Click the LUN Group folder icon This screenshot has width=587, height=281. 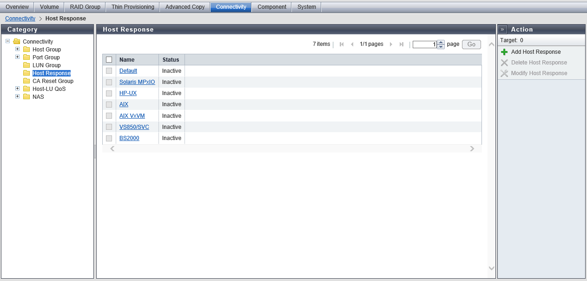[x=26, y=65]
